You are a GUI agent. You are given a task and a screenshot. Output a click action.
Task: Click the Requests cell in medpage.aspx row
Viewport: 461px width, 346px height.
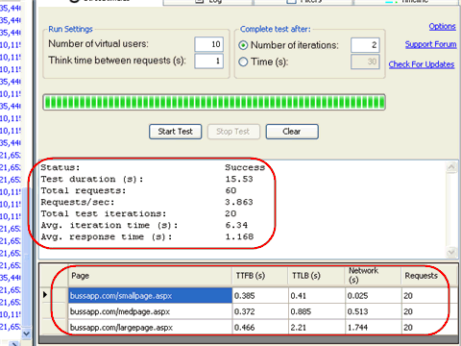tap(429, 311)
